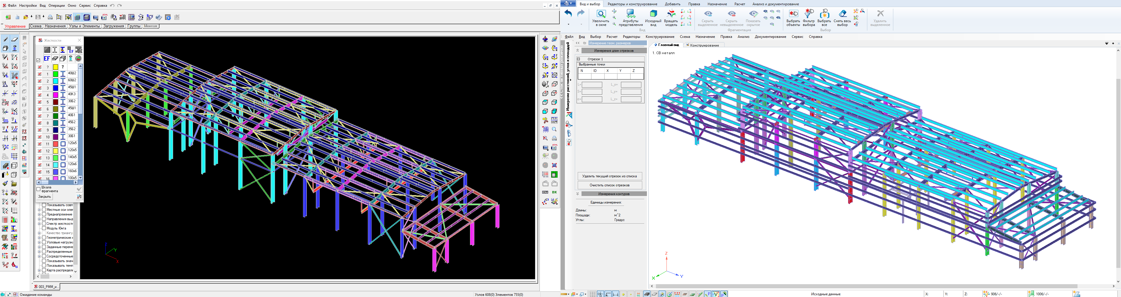
Task: Open Схема tab in SCAD window
Action: click(x=36, y=26)
